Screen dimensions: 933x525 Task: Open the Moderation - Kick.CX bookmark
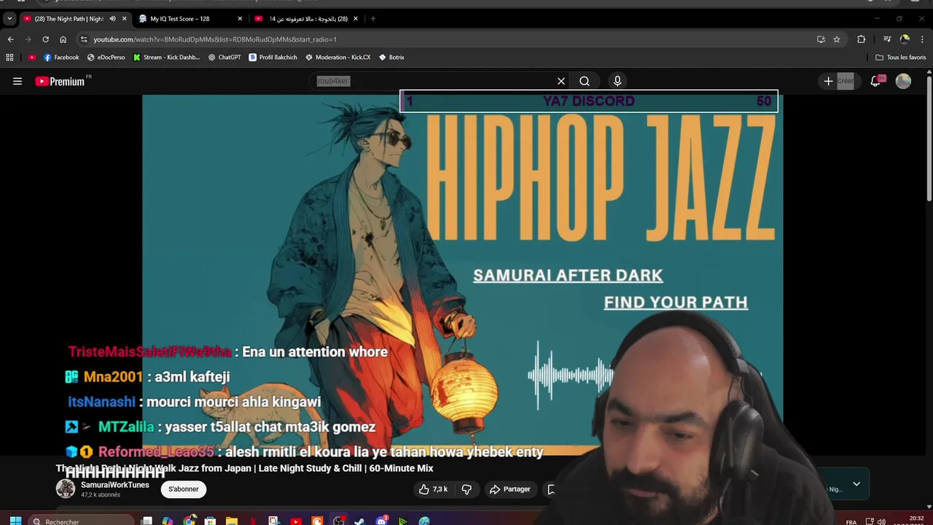[337, 57]
